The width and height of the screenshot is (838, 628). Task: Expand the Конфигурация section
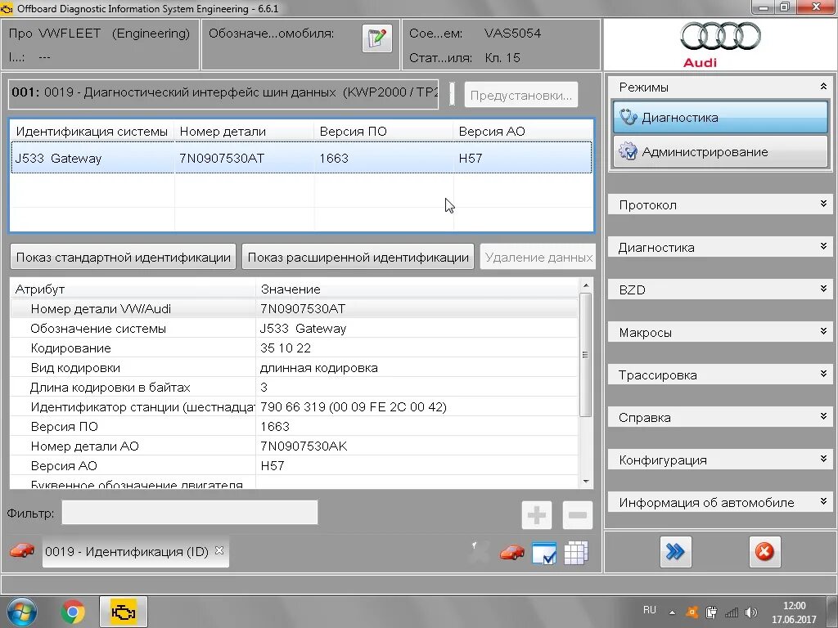coord(720,460)
